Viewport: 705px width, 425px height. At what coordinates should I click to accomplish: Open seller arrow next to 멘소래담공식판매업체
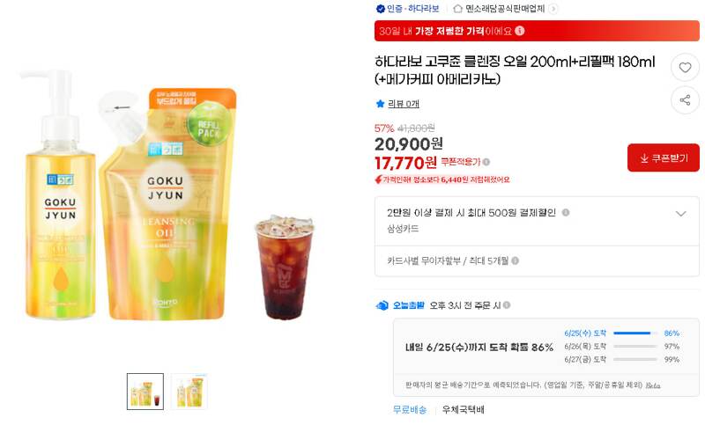553,9
